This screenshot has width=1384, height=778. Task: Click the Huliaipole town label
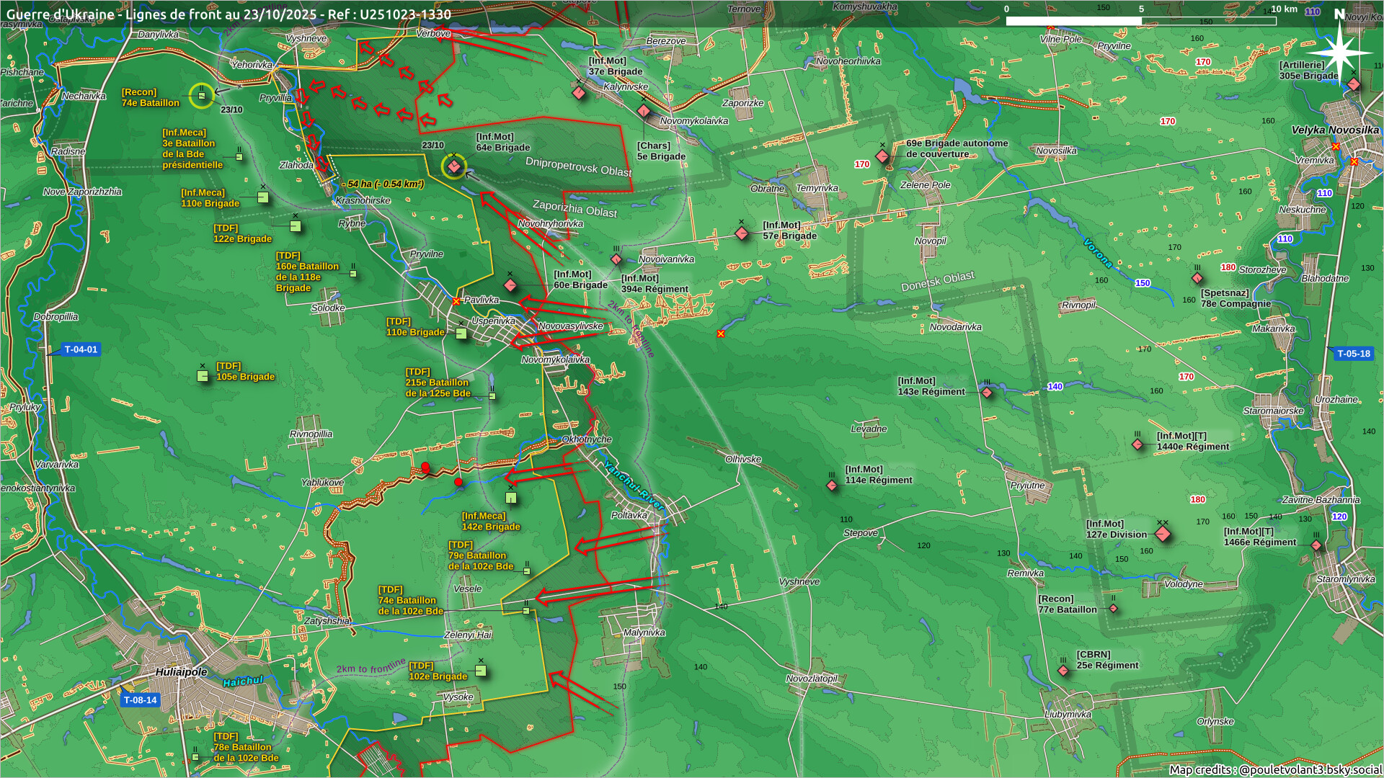coord(181,672)
